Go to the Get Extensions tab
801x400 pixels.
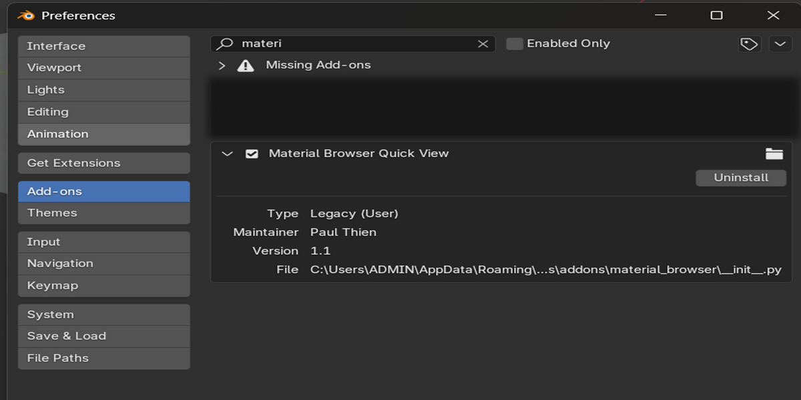tap(104, 163)
